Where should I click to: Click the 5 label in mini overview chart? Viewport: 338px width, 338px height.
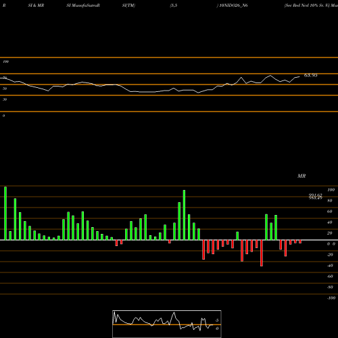click(217, 320)
